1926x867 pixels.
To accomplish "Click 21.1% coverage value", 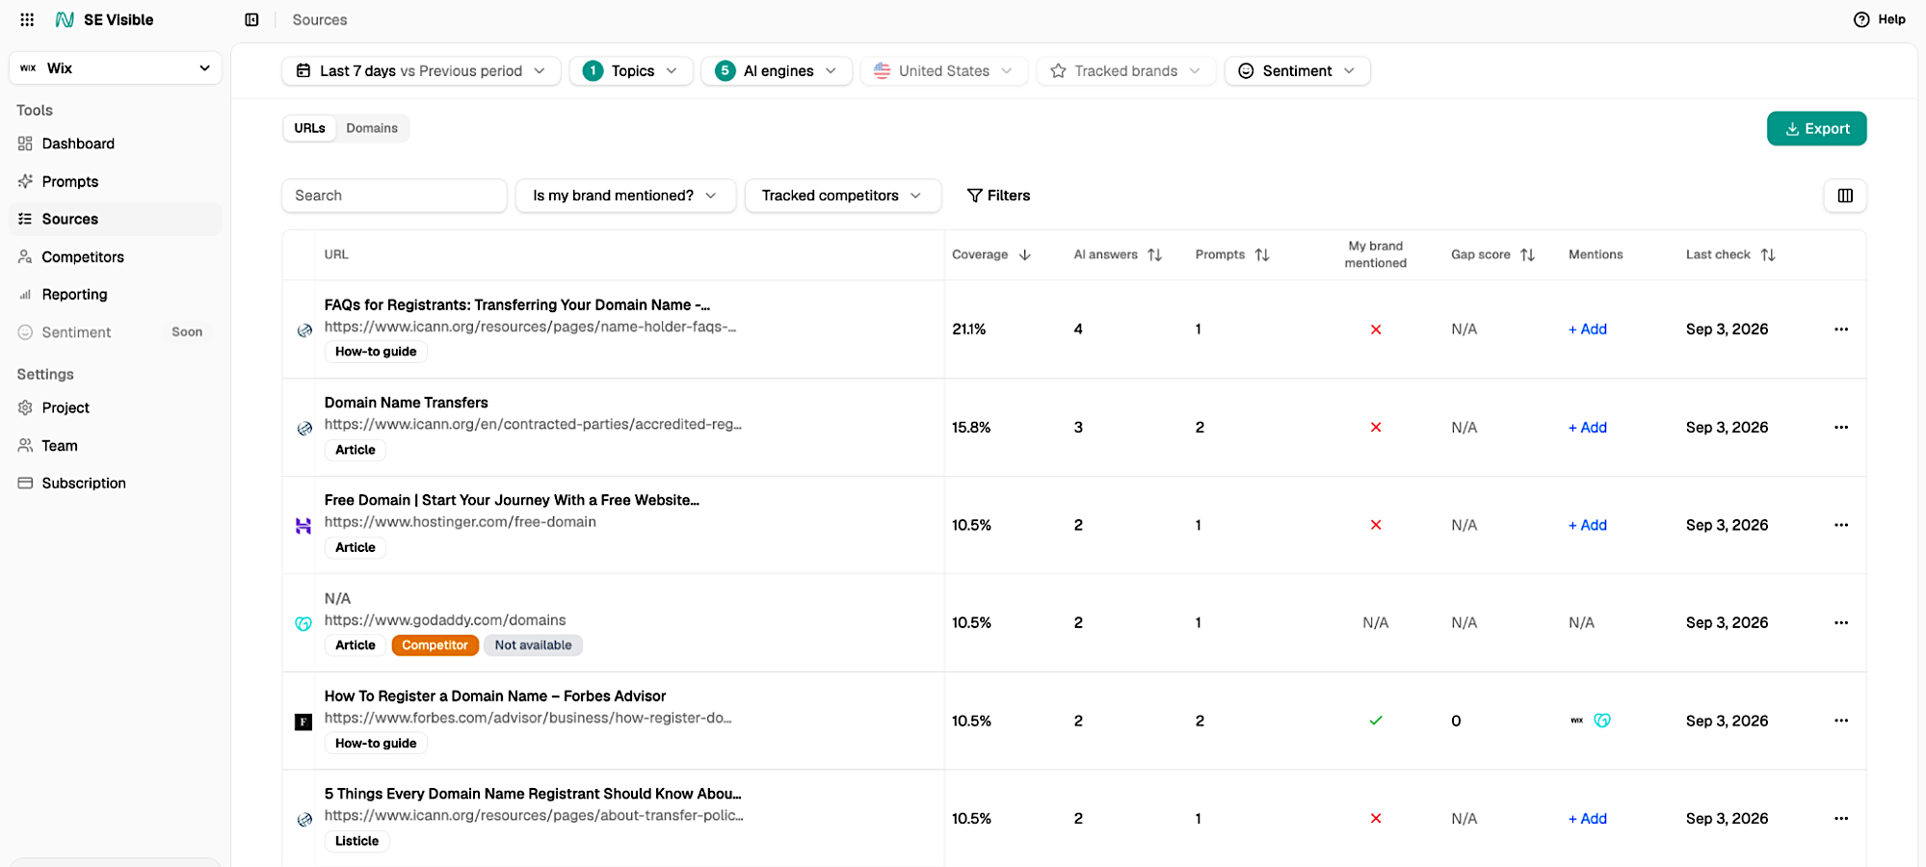I will (969, 329).
